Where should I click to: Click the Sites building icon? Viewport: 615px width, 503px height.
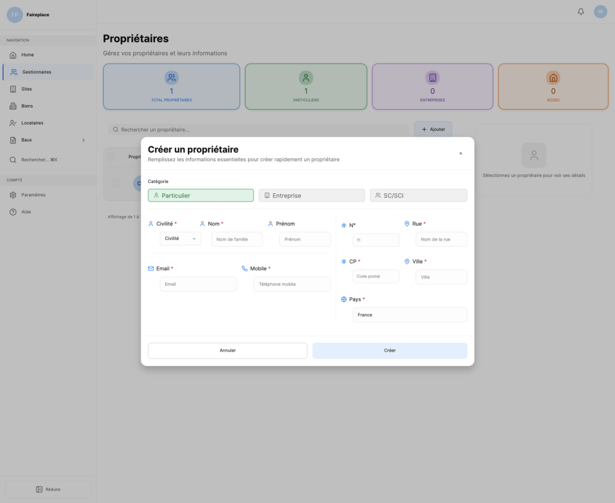pyautogui.click(x=13, y=89)
